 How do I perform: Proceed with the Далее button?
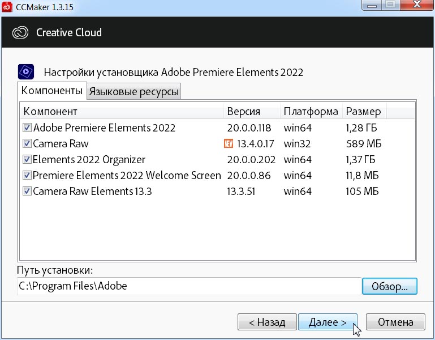[328, 322]
